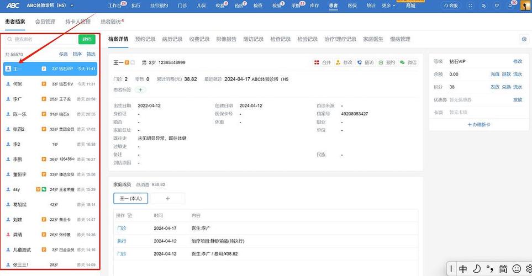532x276 pixels.
Task: Open 挂号预约 in top navigation
Action: point(159,6)
